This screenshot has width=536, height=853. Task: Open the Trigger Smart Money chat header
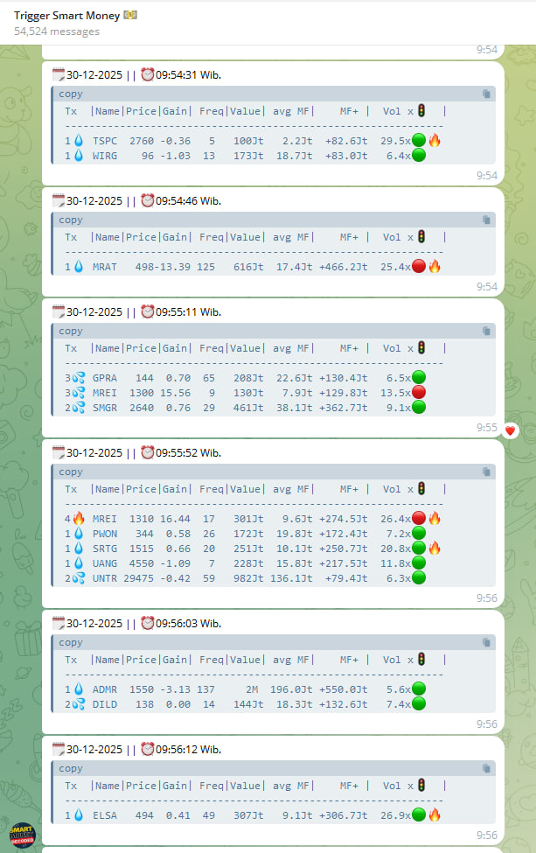click(268, 23)
